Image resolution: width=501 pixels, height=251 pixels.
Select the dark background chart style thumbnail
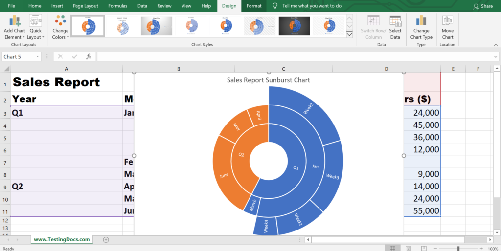point(294,26)
